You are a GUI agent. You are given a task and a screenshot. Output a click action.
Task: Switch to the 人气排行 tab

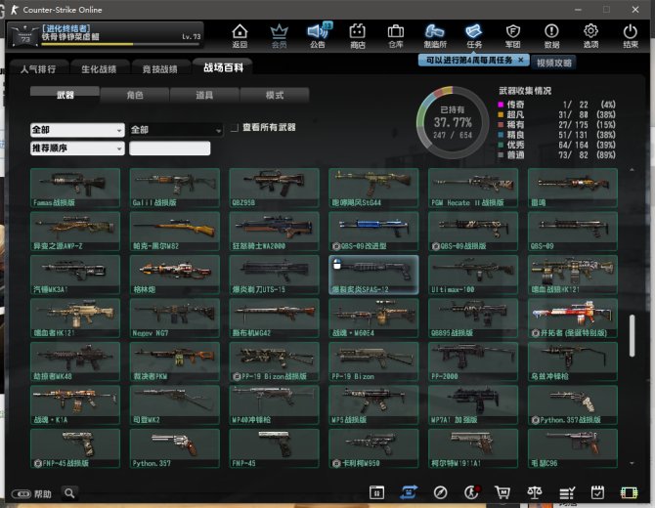(x=38, y=69)
